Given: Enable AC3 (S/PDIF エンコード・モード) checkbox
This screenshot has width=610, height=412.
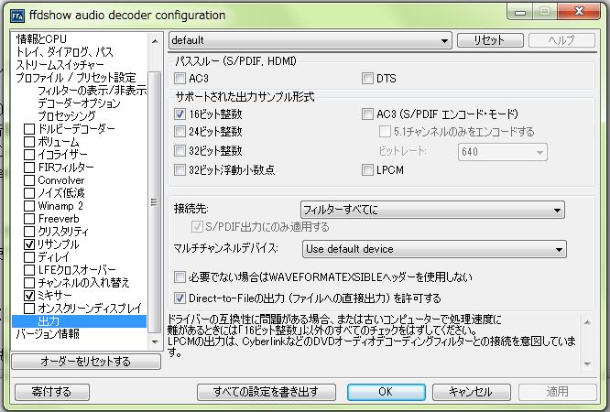Looking at the screenshot, I should coord(367,114).
